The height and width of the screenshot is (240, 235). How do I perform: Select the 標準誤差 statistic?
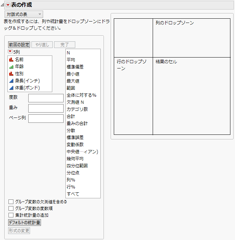[x=83, y=137]
